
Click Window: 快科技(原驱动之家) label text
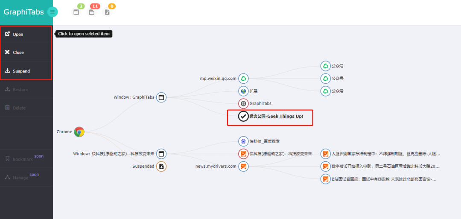114,154
